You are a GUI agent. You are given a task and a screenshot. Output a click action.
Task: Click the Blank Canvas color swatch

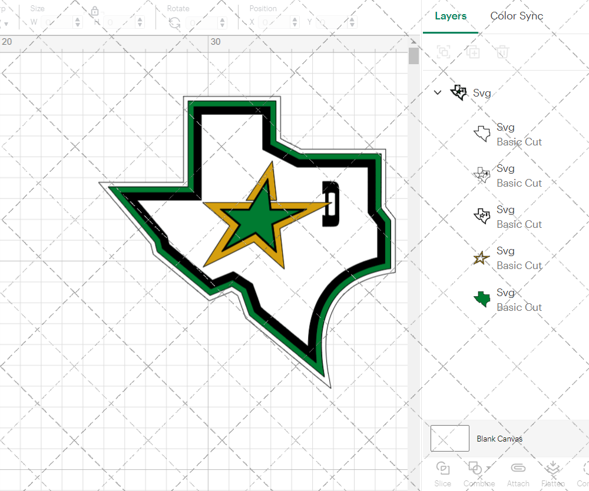click(449, 438)
